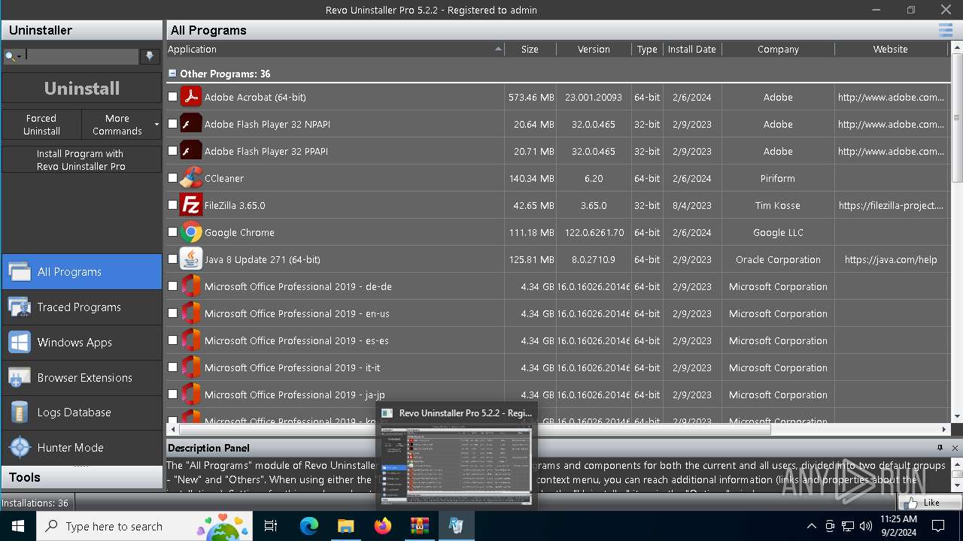Switch to Traced Programs module
Image resolution: width=963 pixels, height=541 pixels.
pyautogui.click(x=81, y=307)
